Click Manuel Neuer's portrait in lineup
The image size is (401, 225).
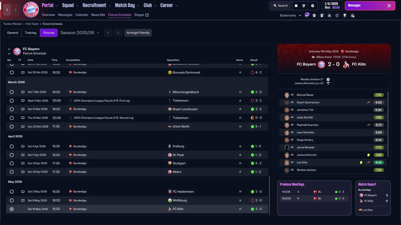(287, 95)
